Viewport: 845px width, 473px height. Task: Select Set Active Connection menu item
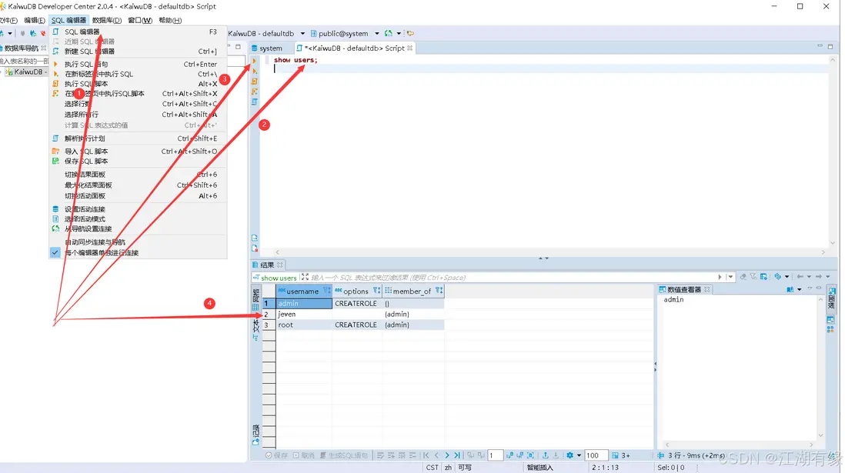point(138,209)
